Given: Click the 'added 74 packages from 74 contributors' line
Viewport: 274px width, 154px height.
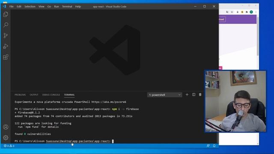Looking at the screenshot, I should pyautogui.click(x=74, y=116).
